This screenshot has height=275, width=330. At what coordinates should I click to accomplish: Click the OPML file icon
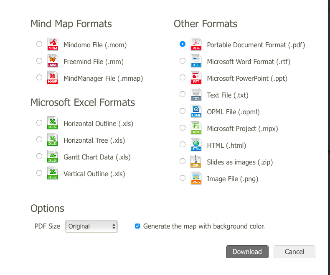pos(196,111)
